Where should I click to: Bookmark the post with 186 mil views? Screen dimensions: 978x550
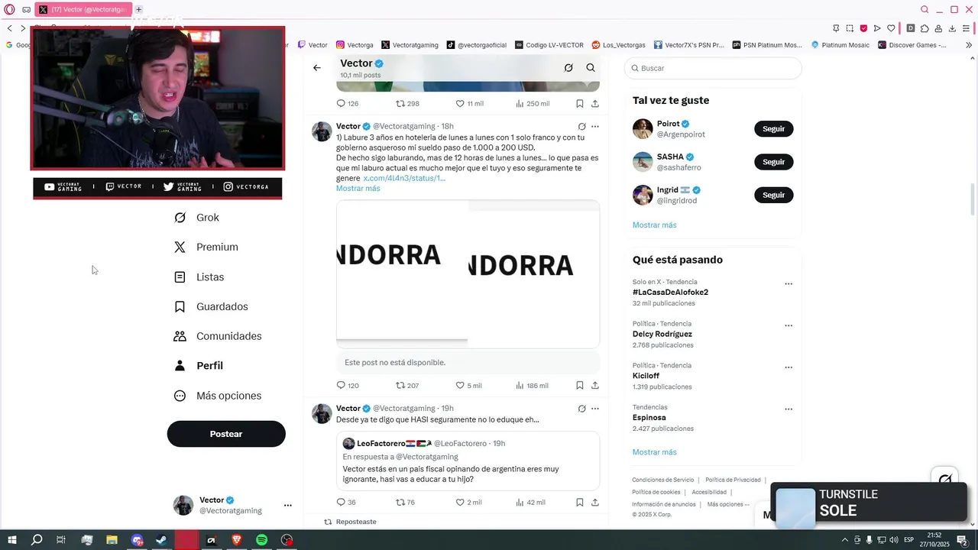coord(580,386)
